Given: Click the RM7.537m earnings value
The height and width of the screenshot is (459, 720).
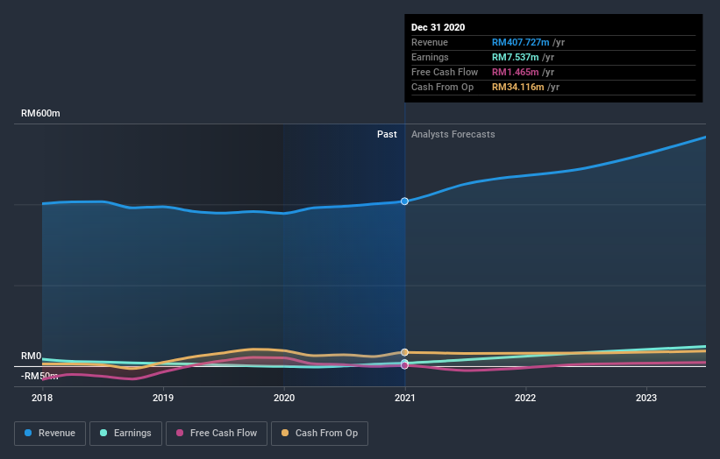Looking at the screenshot, I should tap(515, 57).
